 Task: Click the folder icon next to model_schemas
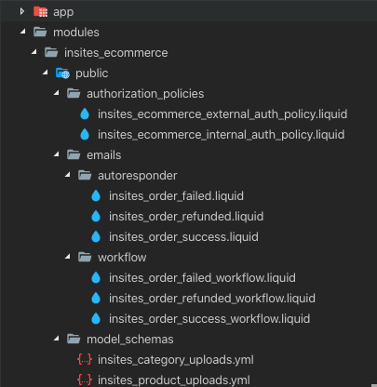coord(74,339)
